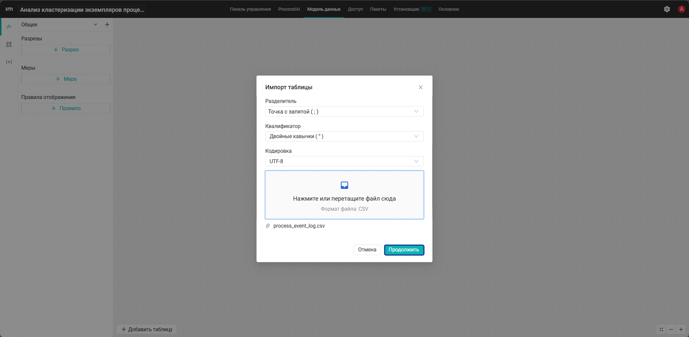Viewport: 689px width, 337px height.
Task: Open the variables (x) sidebar icon
Action: [9, 62]
